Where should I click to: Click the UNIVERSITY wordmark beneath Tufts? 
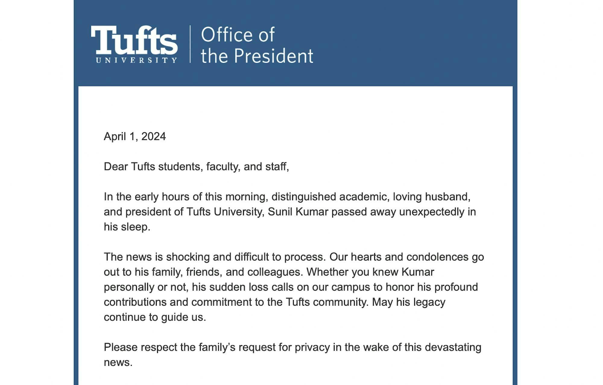tap(136, 60)
